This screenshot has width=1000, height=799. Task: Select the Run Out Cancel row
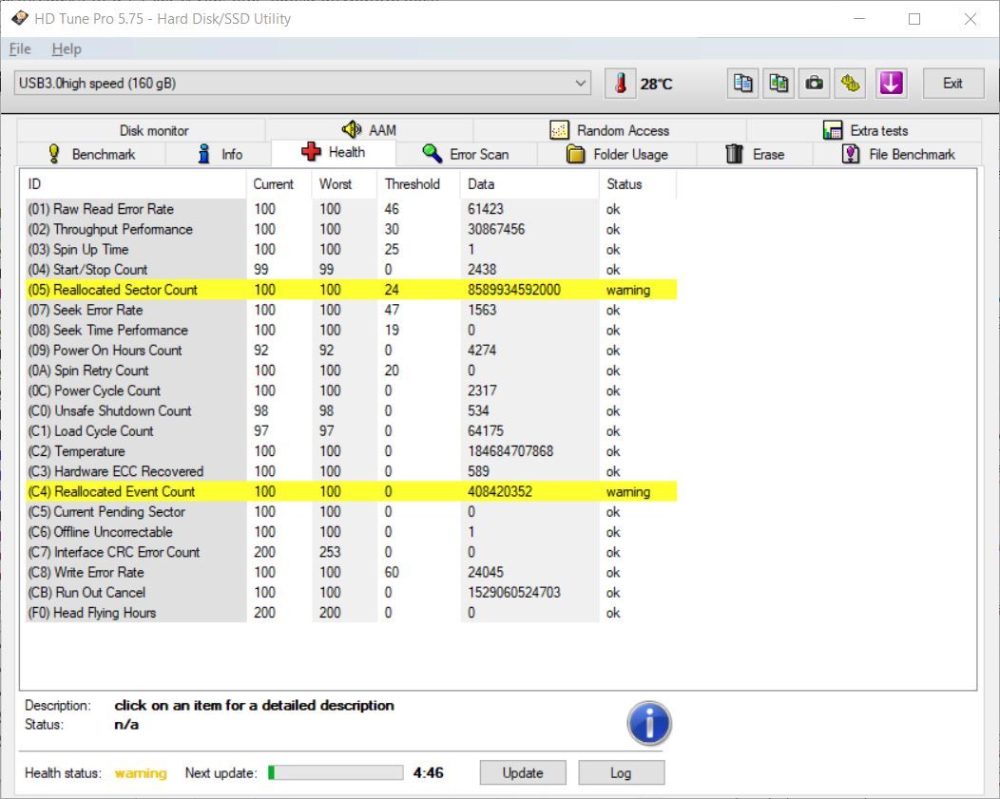pos(351,593)
